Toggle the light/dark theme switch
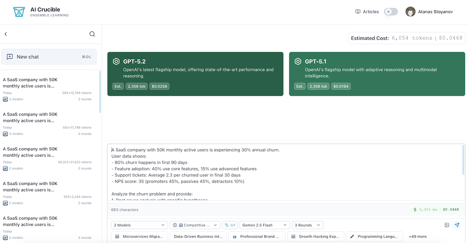 (x=391, y=12)
